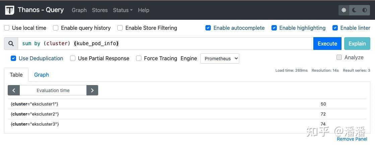Image resolution: width=375 pixels, height=147 pixels.
Task: Switch to light theme sun icon
Action: click(x=344, y=10)
